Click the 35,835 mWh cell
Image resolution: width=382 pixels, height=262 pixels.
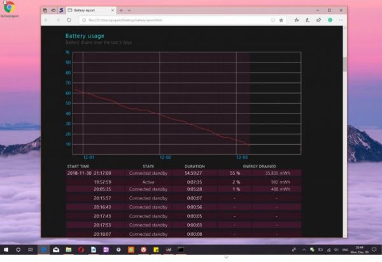278,173
